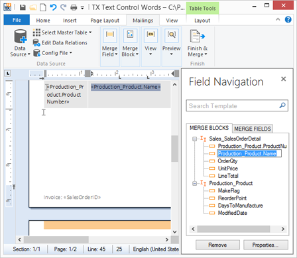Switch to the Insert tab
297x258 pixels.
tap(70, 21)
